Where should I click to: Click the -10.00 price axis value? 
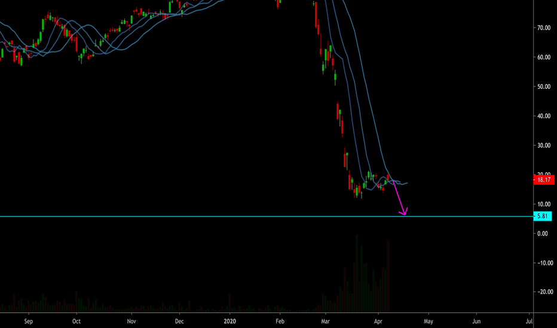click(545, 263)
